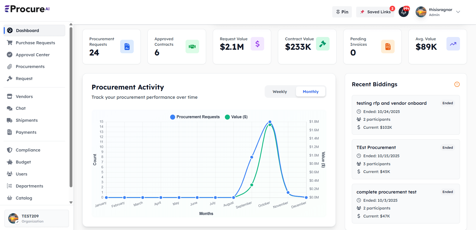Viewport: 476px width, 230px height.
Task: Open the TEST209 organization switcher
Action: (37, 218)
